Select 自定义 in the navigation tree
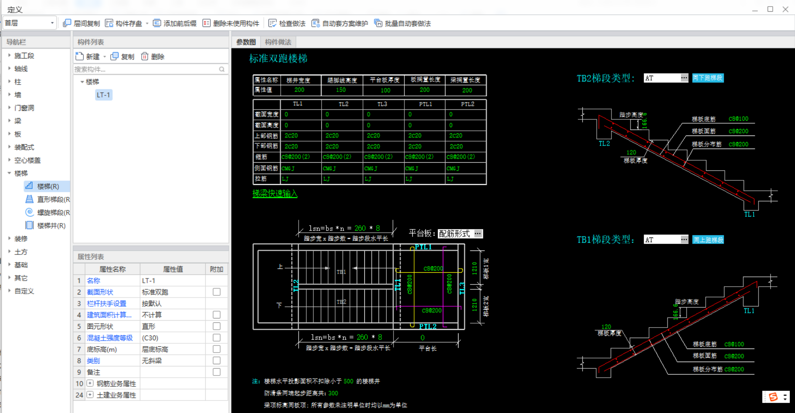The image size is (795, 413). [x=24, y=291]
